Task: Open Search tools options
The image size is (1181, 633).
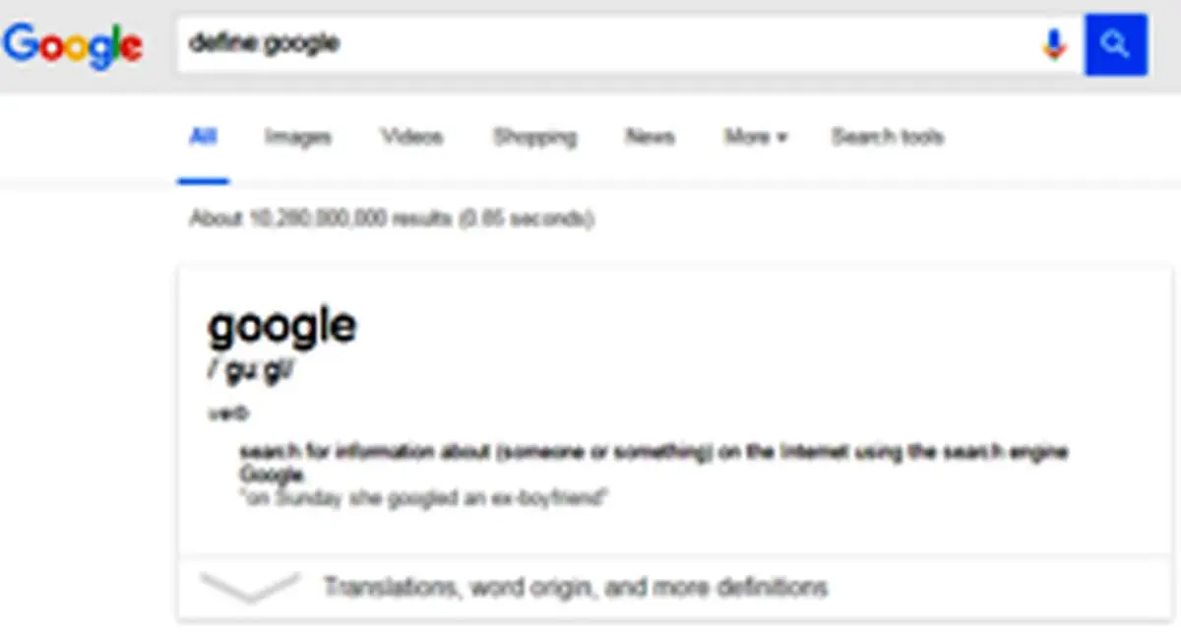Action: pos(887,137)
